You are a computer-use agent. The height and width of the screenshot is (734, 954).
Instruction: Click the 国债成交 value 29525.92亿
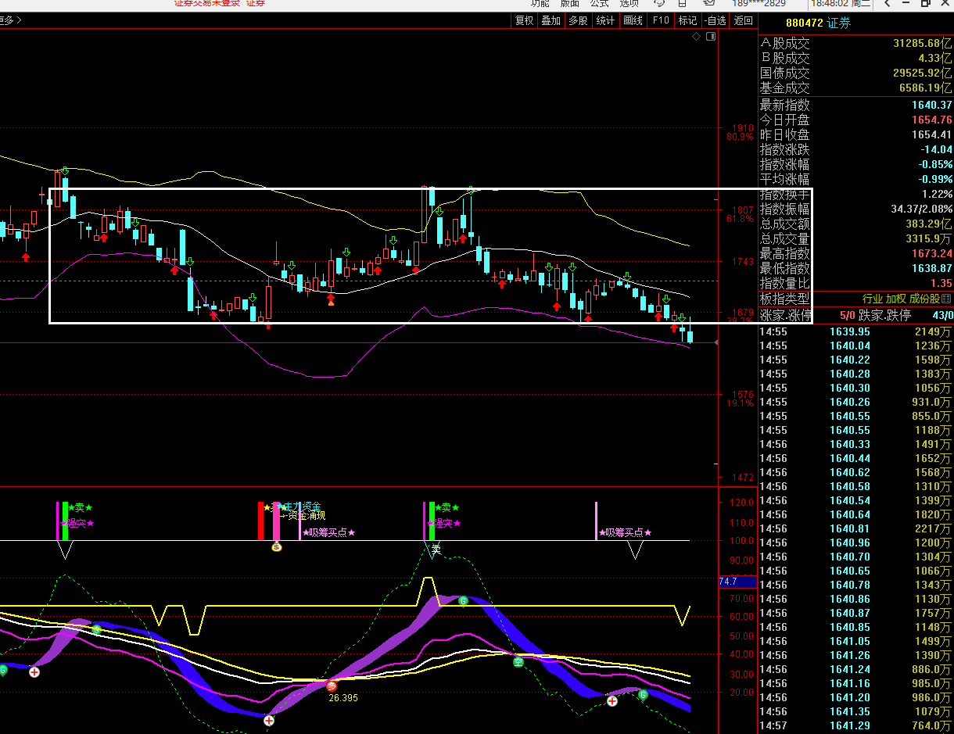[x=922, y=73]
